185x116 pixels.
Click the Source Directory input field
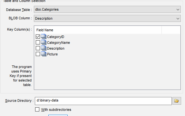point(103,101)
